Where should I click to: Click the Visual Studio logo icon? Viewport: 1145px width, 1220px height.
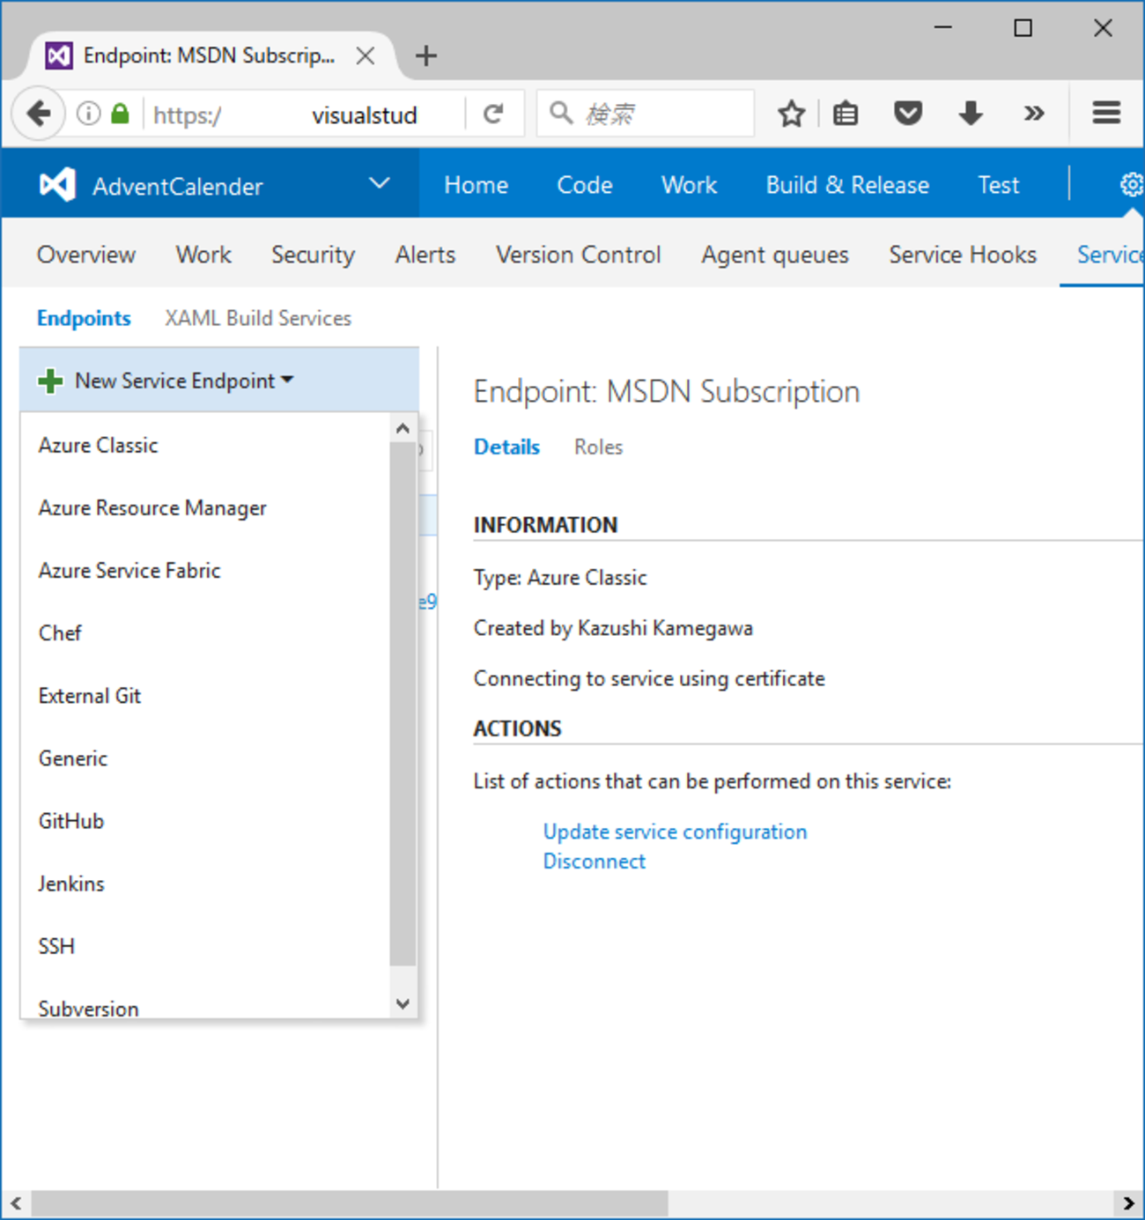click(x=58, y=185)
